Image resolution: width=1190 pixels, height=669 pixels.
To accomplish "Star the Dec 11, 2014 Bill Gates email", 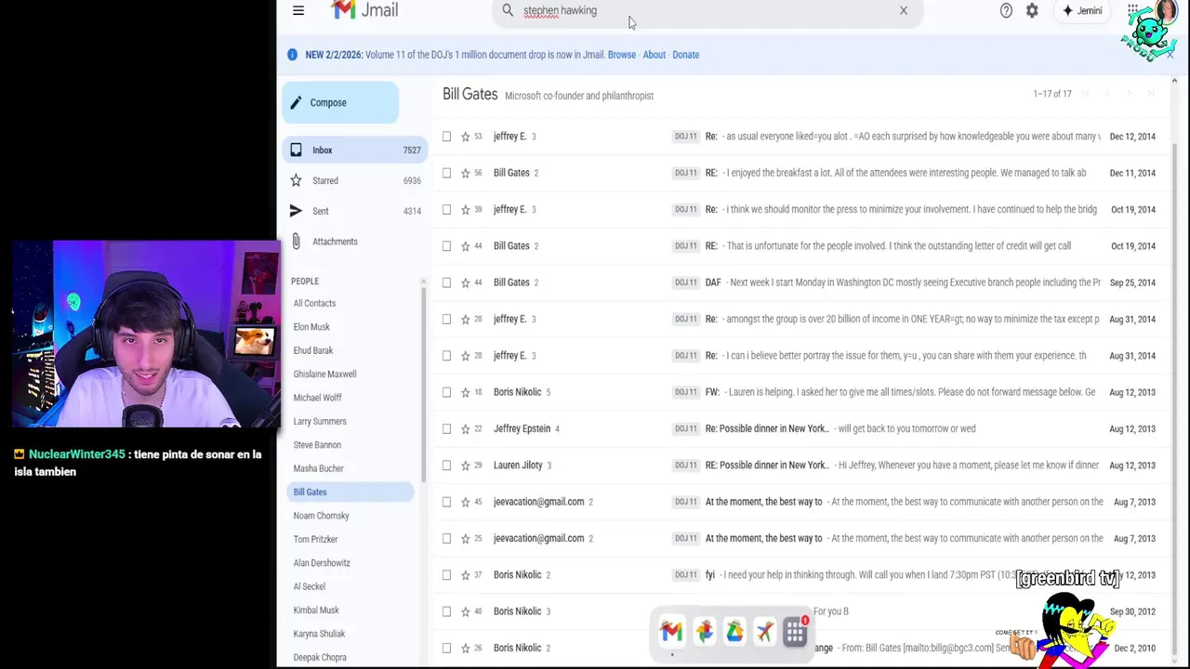I will click(x=466, y=173).
